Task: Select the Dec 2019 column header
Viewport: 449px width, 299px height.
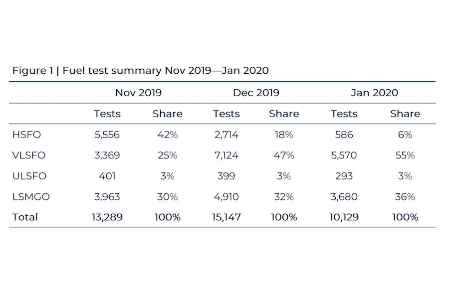Action: click(x=256, y=93)
